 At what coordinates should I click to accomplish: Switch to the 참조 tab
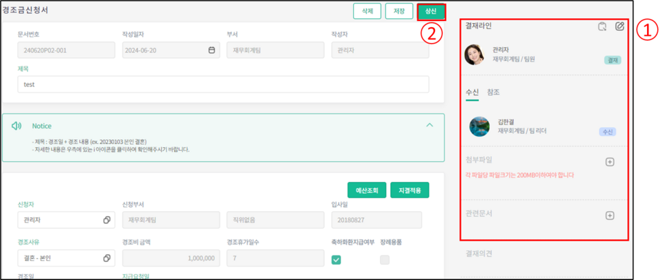pyautogui.click(x=493, y=92)
